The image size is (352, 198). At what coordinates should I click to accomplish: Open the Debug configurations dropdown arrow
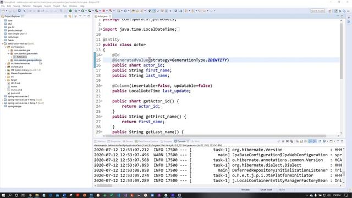click(x=79, y=11)
